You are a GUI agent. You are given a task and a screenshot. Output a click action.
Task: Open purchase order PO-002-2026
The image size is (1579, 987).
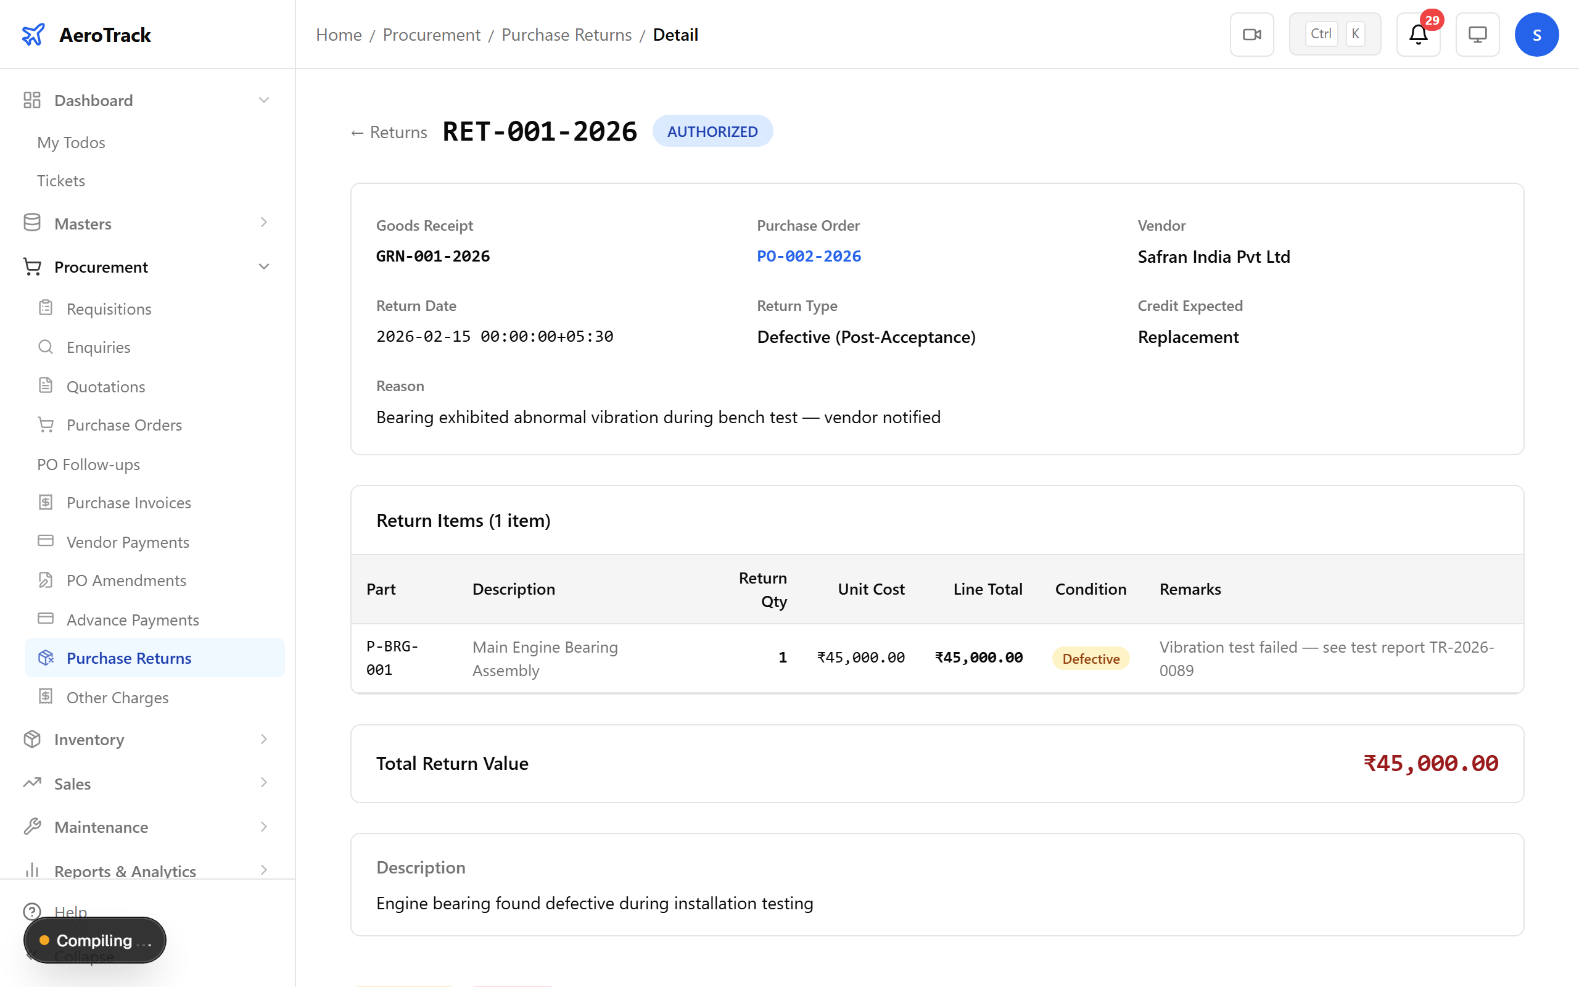tap(809, 256)
